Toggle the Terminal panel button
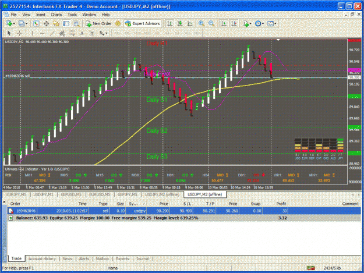Screen dimensions: 364x273 66,23
